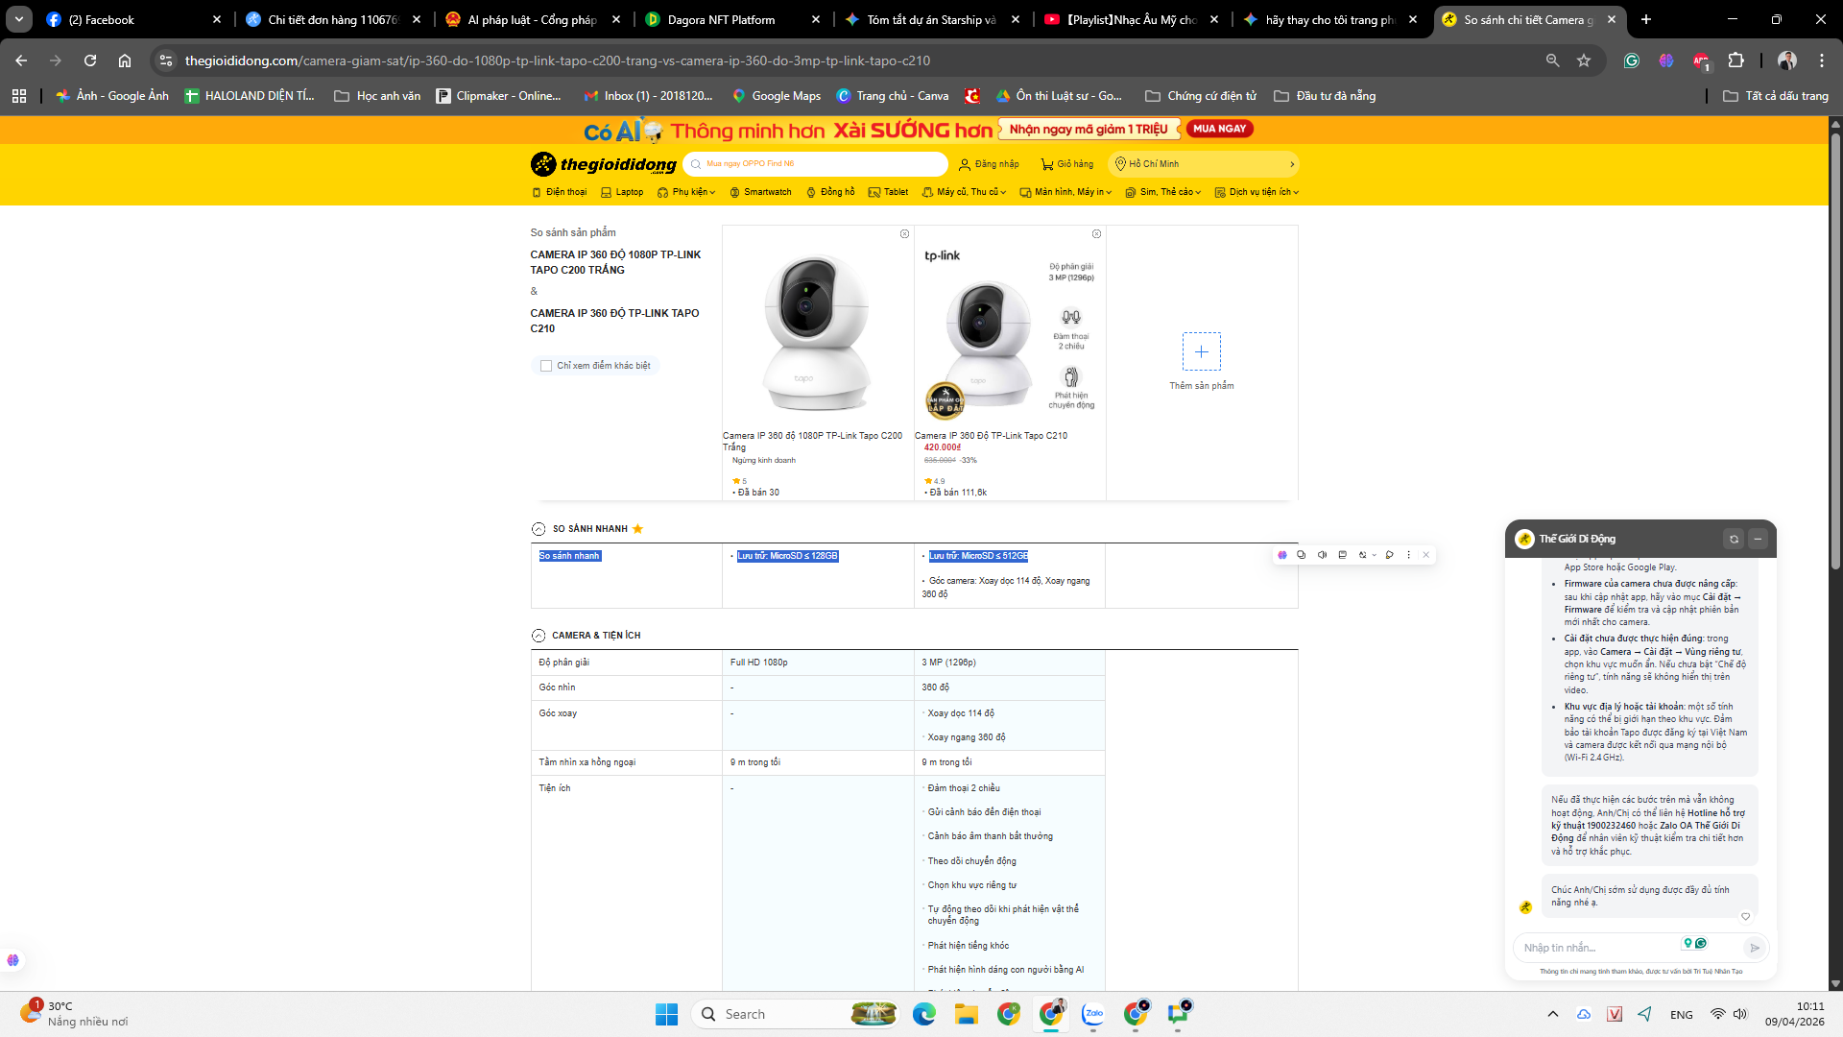
Task: Switch to the Dagora NFT Platform tab
Action: (x=722, y=19)
